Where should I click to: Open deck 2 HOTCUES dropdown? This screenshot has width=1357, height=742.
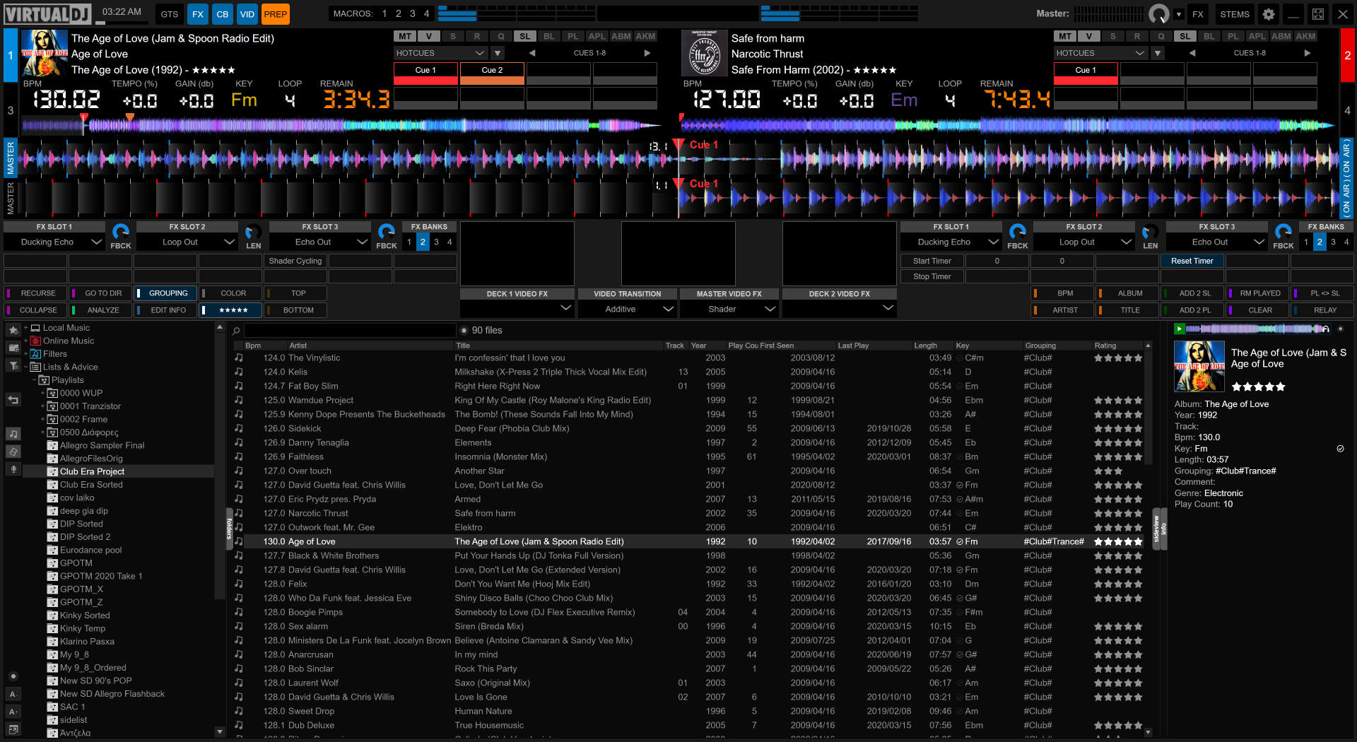click(x=1100, y=53)
